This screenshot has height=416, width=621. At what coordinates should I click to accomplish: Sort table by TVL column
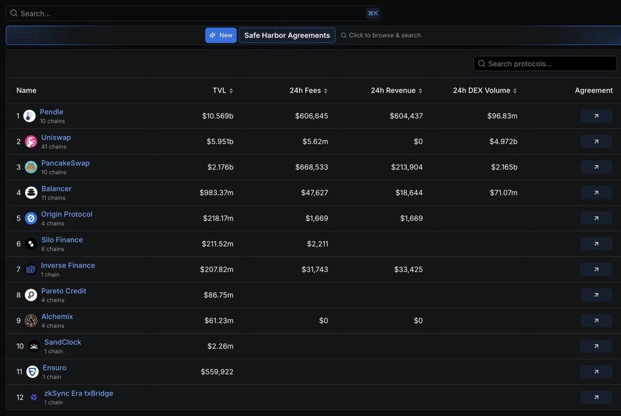(223, 91)
